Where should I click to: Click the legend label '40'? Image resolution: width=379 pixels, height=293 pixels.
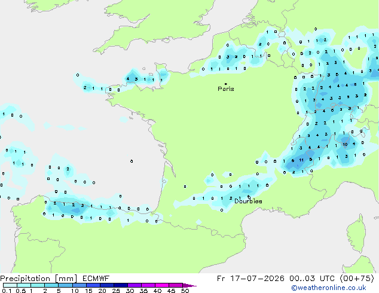coord(157,291)
